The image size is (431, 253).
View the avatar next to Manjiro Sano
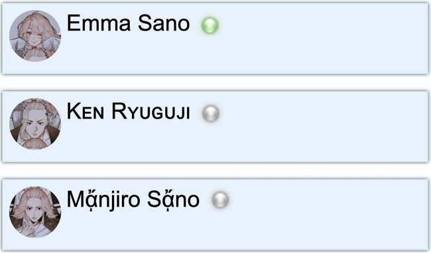[x=35, y=212]
